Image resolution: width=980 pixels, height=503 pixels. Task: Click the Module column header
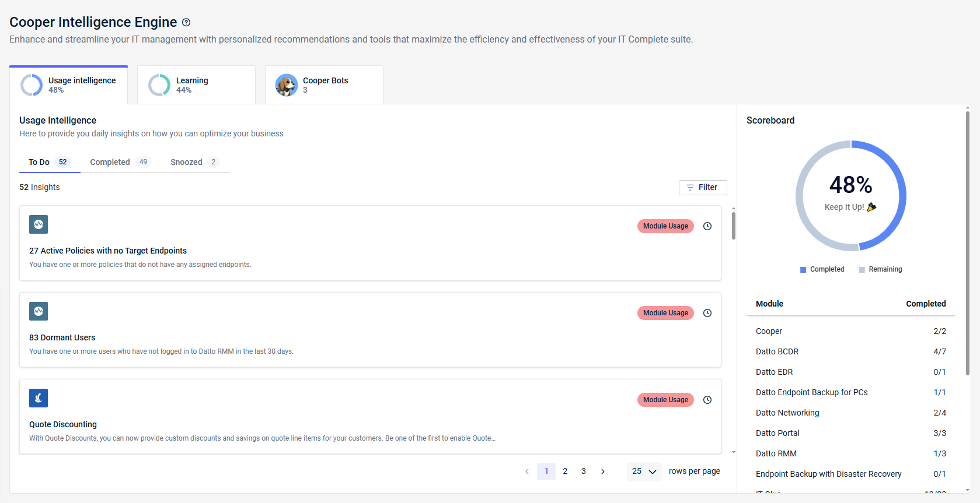click(769, 304)
